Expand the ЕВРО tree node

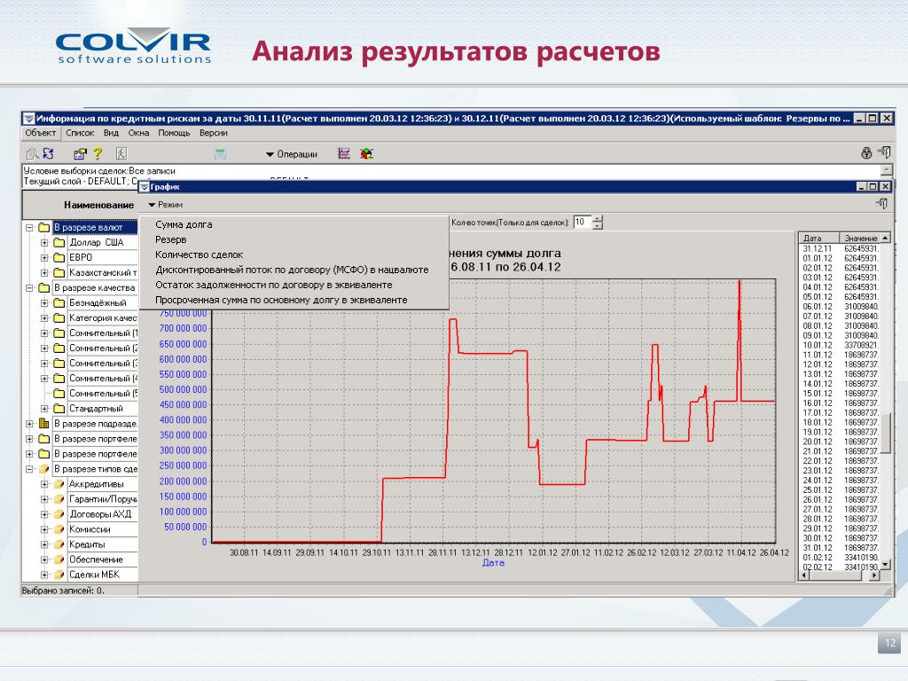[44, 258]
